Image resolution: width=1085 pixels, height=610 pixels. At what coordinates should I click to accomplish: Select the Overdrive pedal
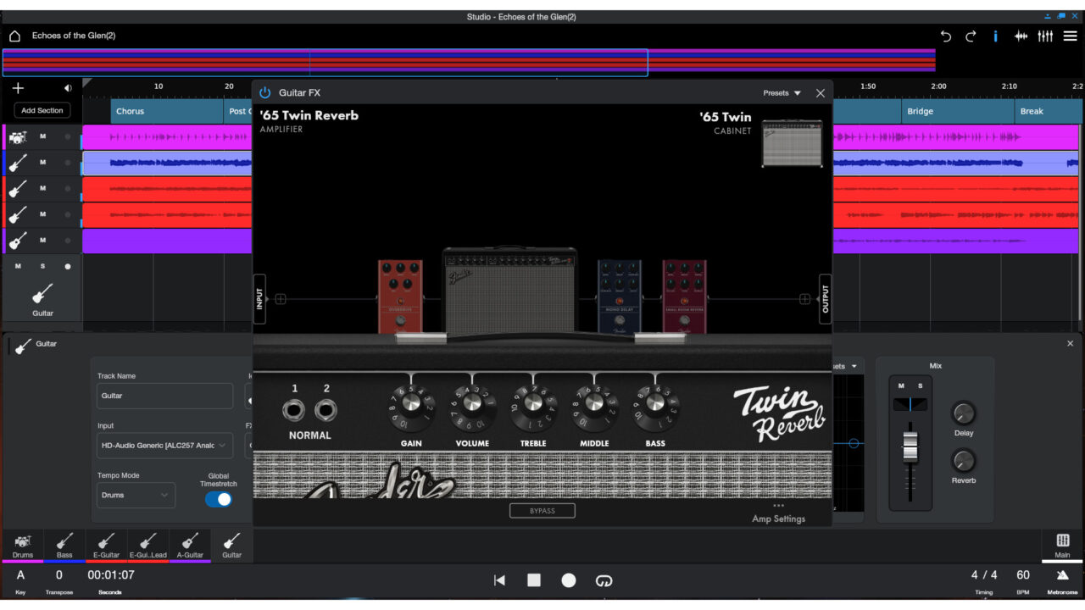click(x=400, y=297)
